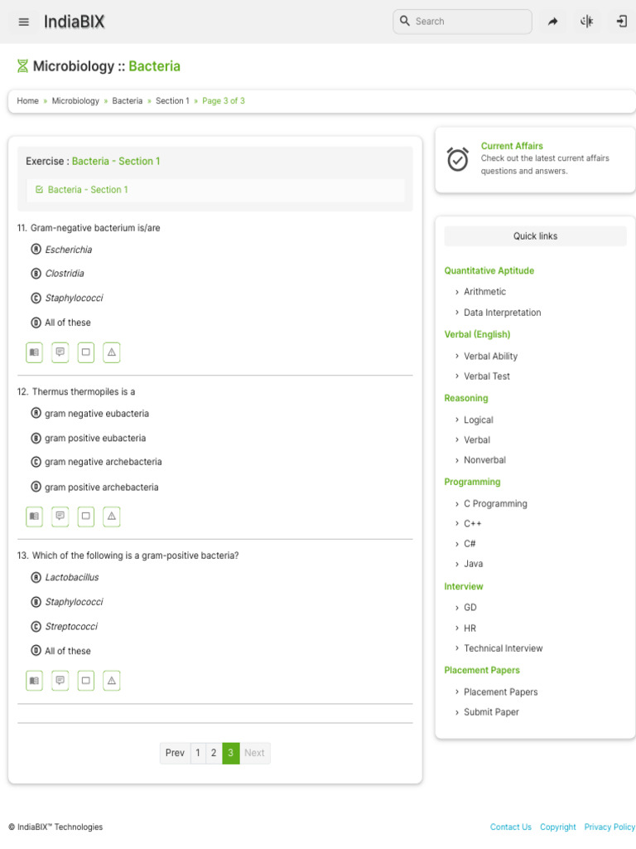Choose option C gram negative archebacteria

tap(36, 462)
